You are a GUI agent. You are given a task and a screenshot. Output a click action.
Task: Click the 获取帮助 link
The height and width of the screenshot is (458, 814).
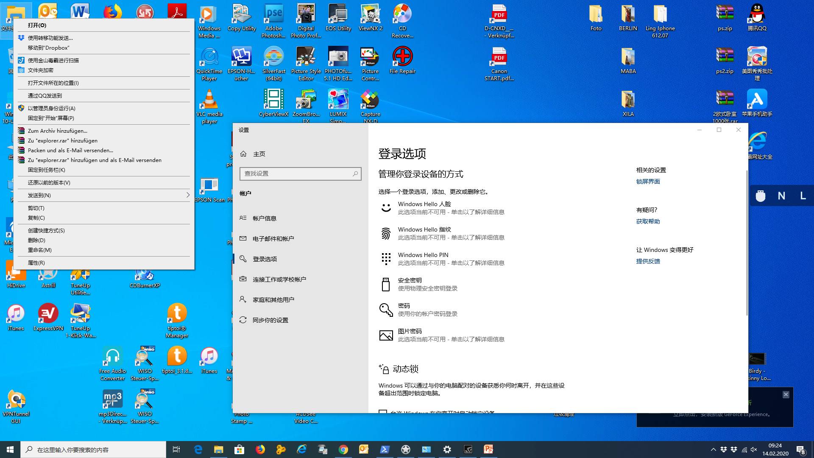pyautogui.click(x=648, y=221)
